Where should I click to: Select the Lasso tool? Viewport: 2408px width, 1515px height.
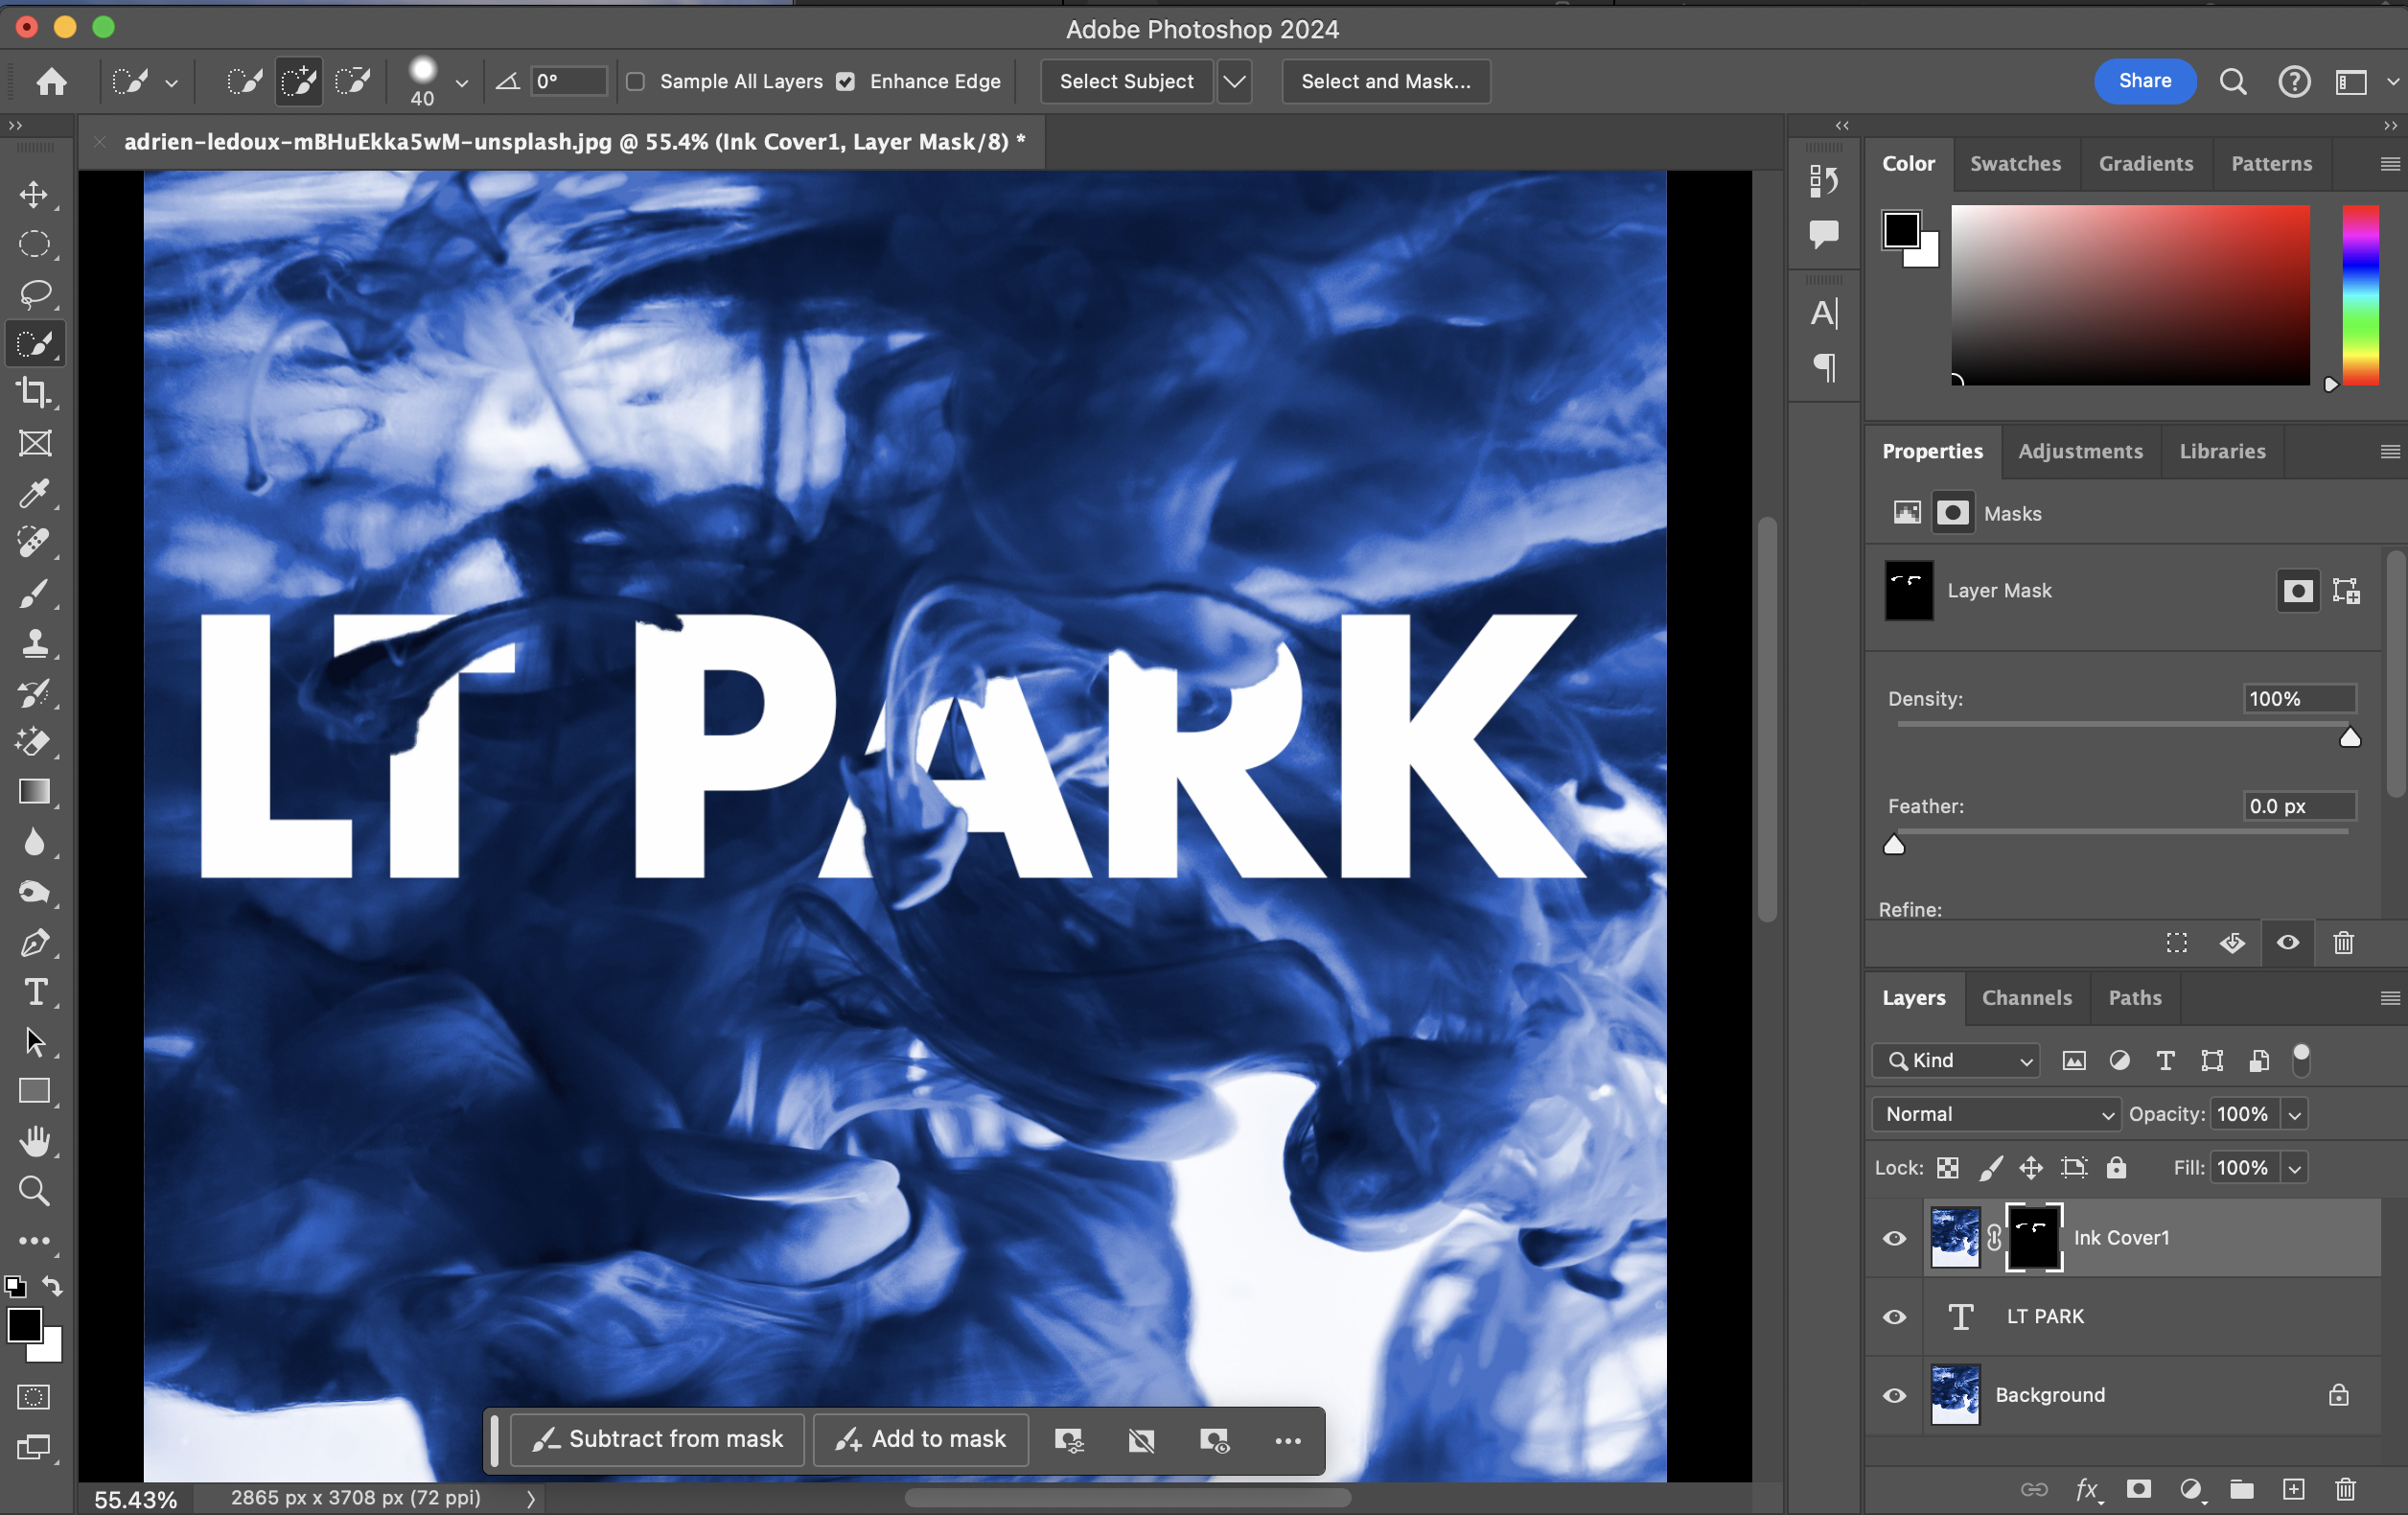click(34, 294)
